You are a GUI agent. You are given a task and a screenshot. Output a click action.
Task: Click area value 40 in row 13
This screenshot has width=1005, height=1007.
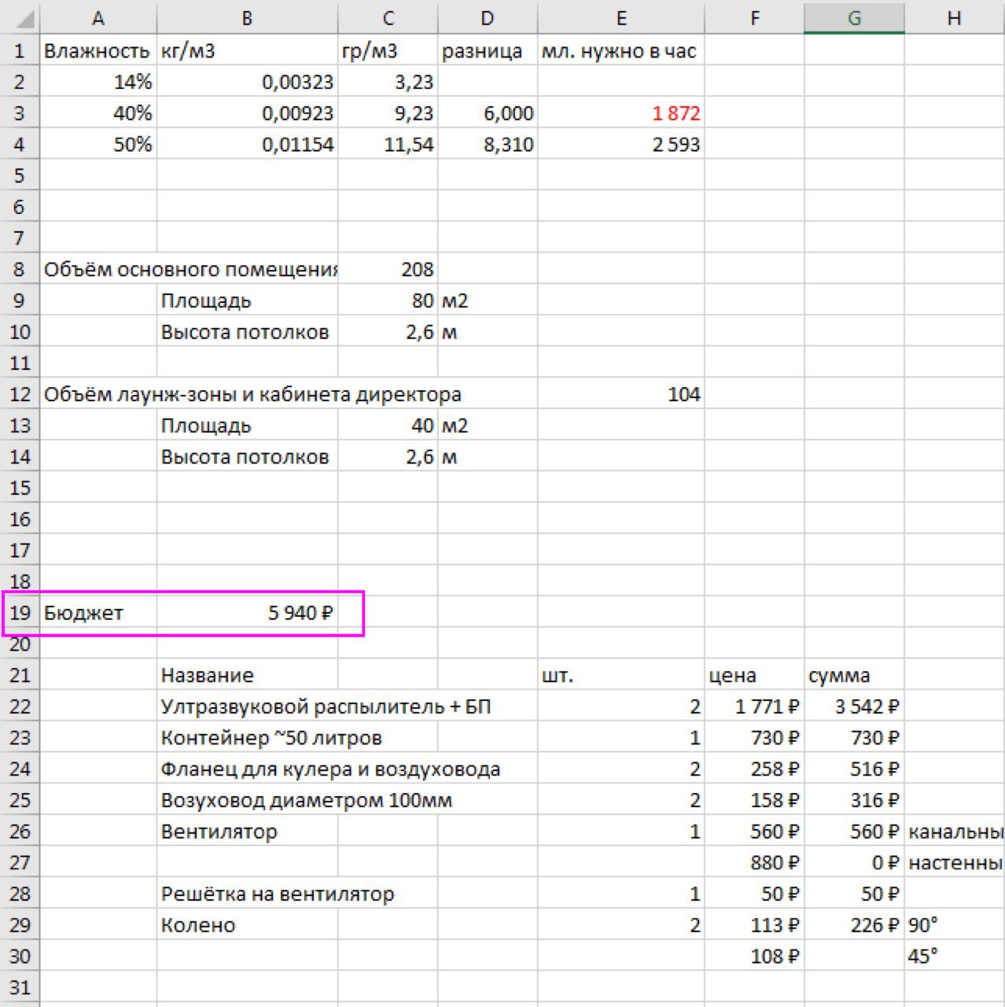[x=388, y=426]
